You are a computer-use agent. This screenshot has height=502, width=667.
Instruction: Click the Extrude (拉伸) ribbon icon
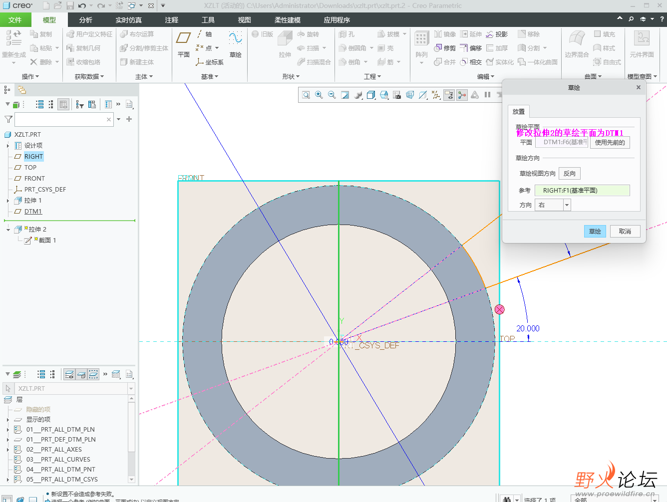pyautogui.click(x=285, y=44)
